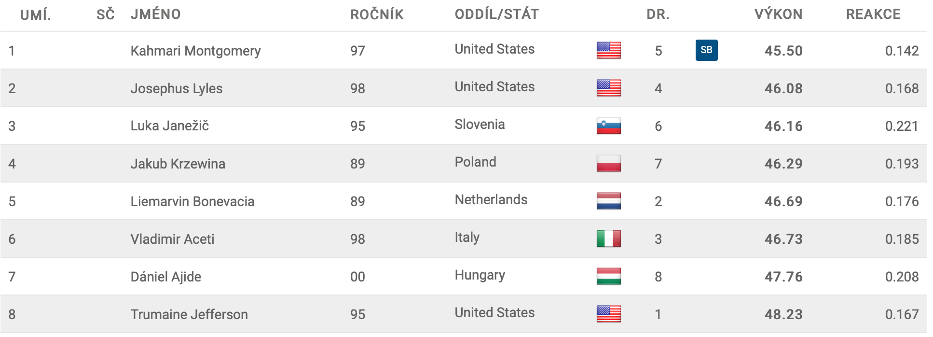Image resolution: width=933 pixels, height=337 pixels.
Task: Click the US flag for Josephus Lyles
Action: pos(608,88)
